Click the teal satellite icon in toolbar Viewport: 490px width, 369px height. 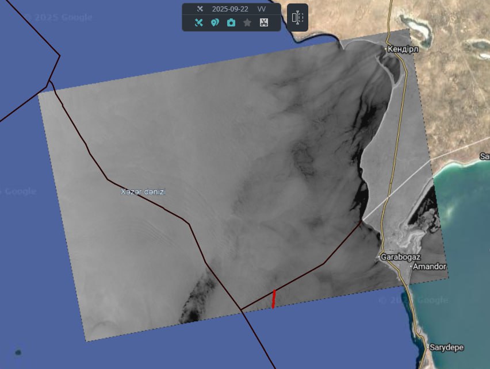(x=198, y=23)
